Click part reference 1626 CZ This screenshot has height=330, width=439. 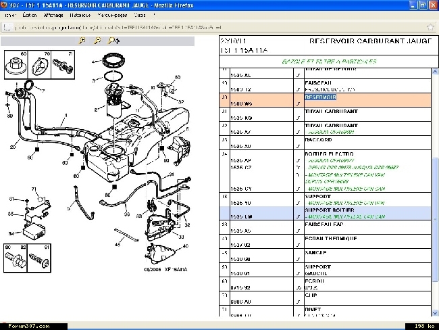tap(241, 168)
